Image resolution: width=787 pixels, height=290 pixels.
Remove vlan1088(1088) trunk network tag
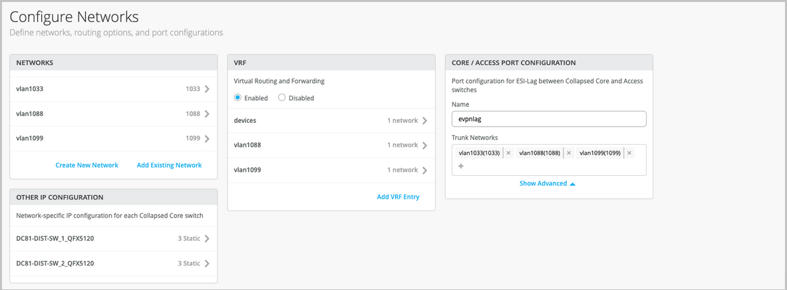[569, 153]
